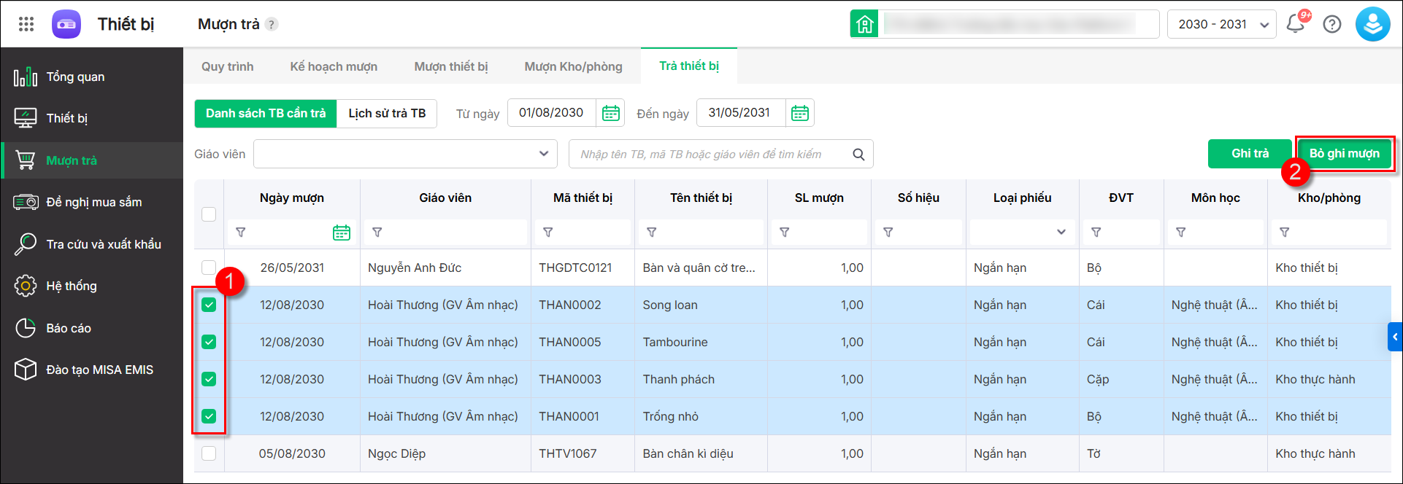Click cell THGDTC0121
This screenshot has height=484, width=1403.
coord(575,268)
